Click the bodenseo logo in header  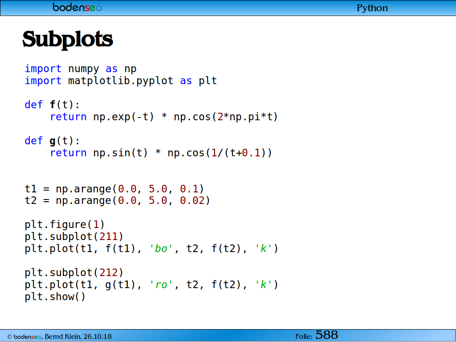pos(77,7)
